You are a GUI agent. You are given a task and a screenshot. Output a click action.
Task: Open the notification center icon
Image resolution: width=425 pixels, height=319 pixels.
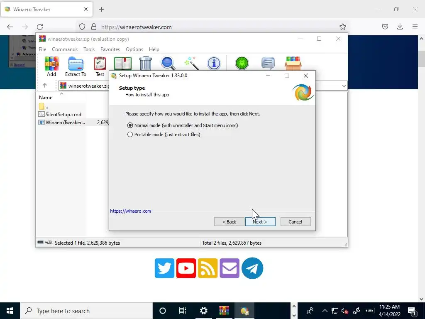pyautogui.click(x=412, y=311)
